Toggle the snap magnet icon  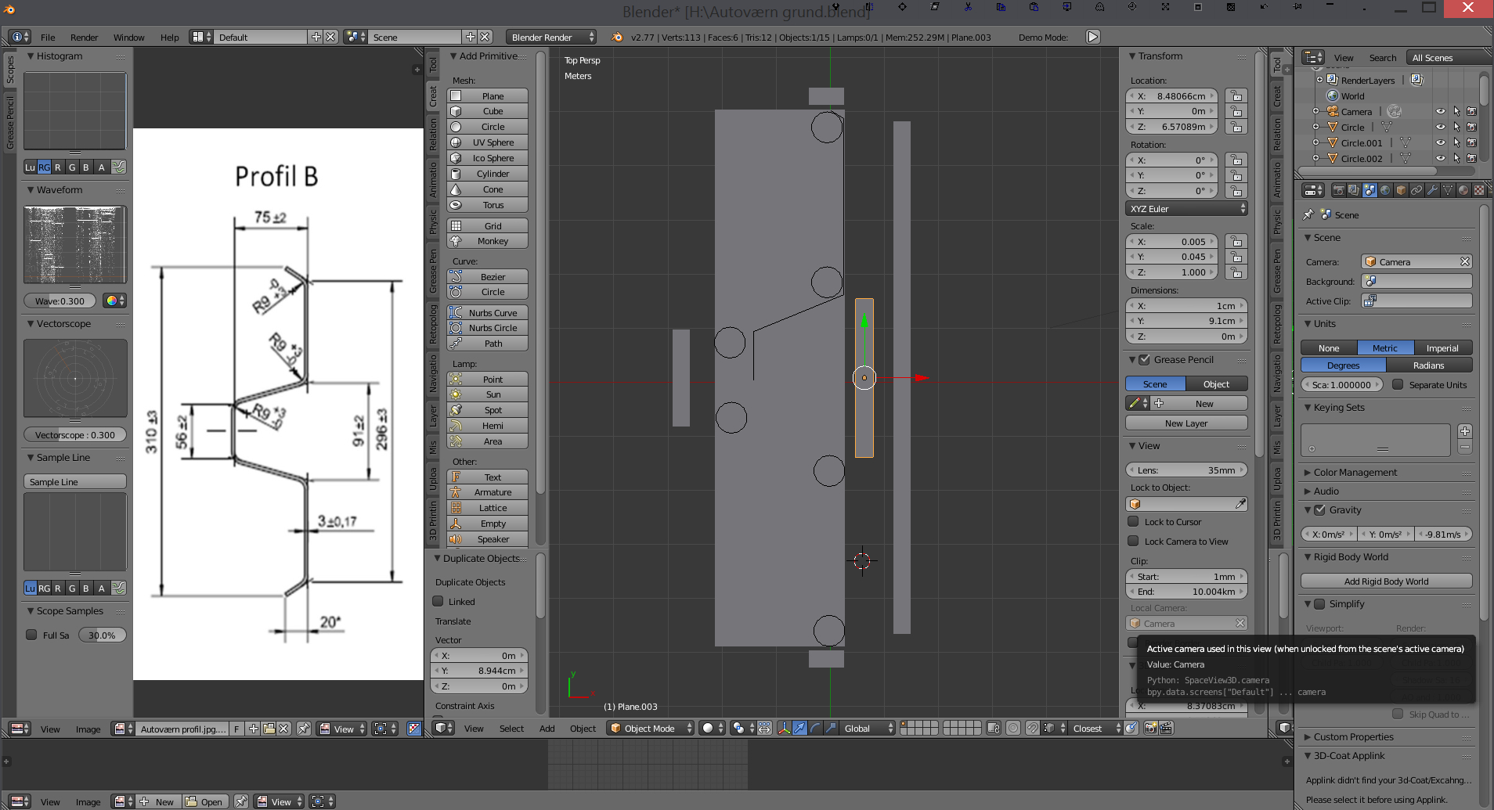click(x=1033, y=728)
